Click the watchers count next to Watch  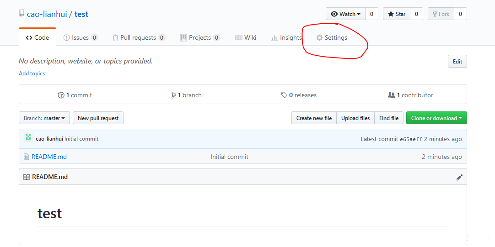(x=372, y=14)
